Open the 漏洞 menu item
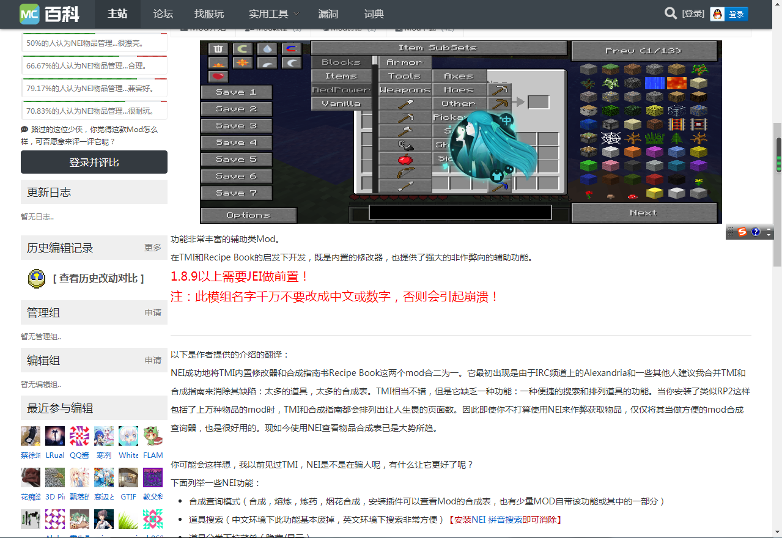 pyautogui.click(x=328, y=13)
